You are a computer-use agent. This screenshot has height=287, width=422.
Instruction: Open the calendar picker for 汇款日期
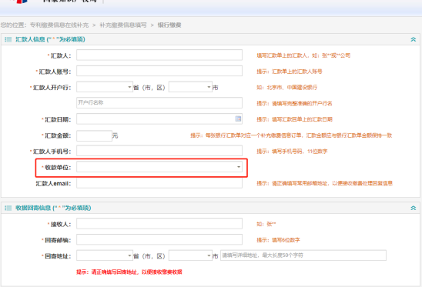[x=238, y=118]
